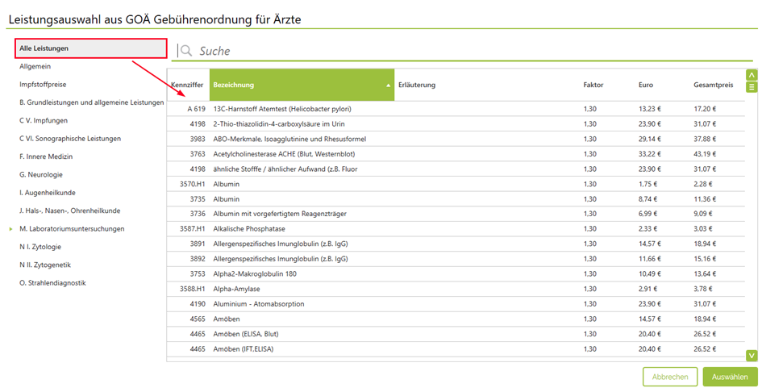Select row 13C-Harnstoff Atemtest (Helicobacter pylori)
Screen dimensions: 762x392
click(x=456, y=109)
